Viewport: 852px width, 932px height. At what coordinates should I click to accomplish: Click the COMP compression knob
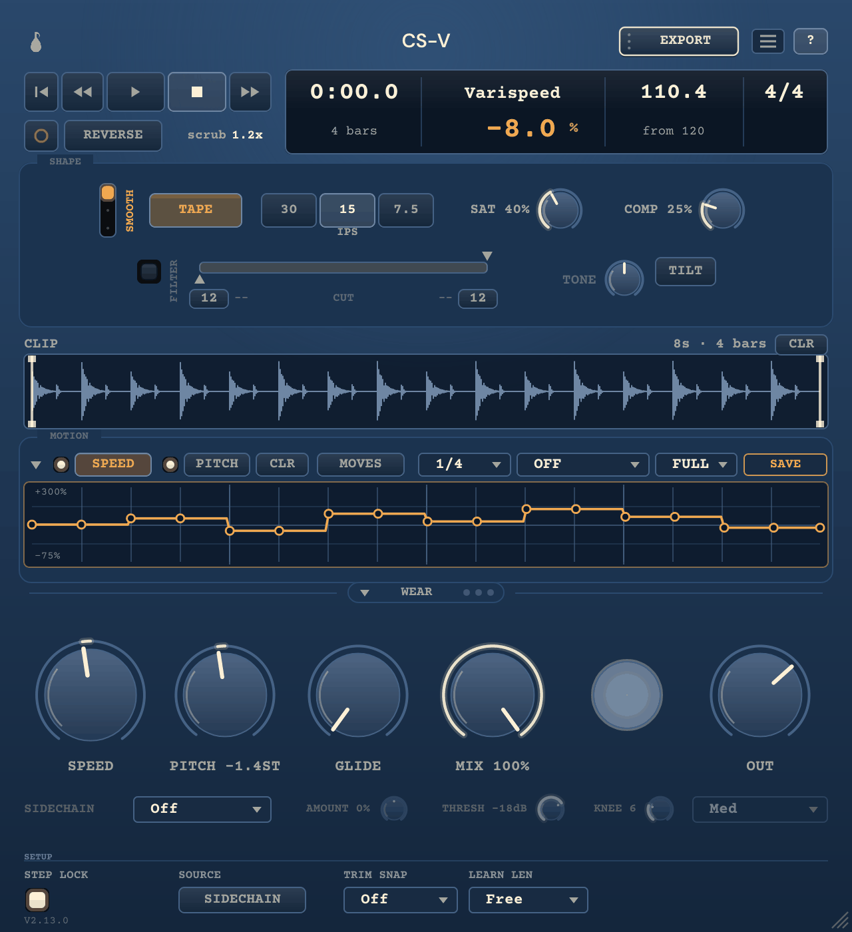coord(722,210)
